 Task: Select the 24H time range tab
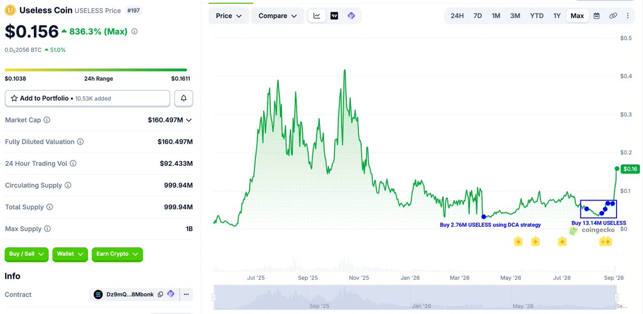[x=457, y=16]
